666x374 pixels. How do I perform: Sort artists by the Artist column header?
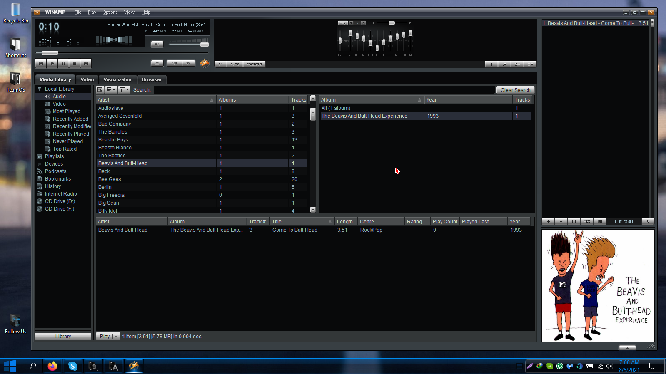click(156, 100)
